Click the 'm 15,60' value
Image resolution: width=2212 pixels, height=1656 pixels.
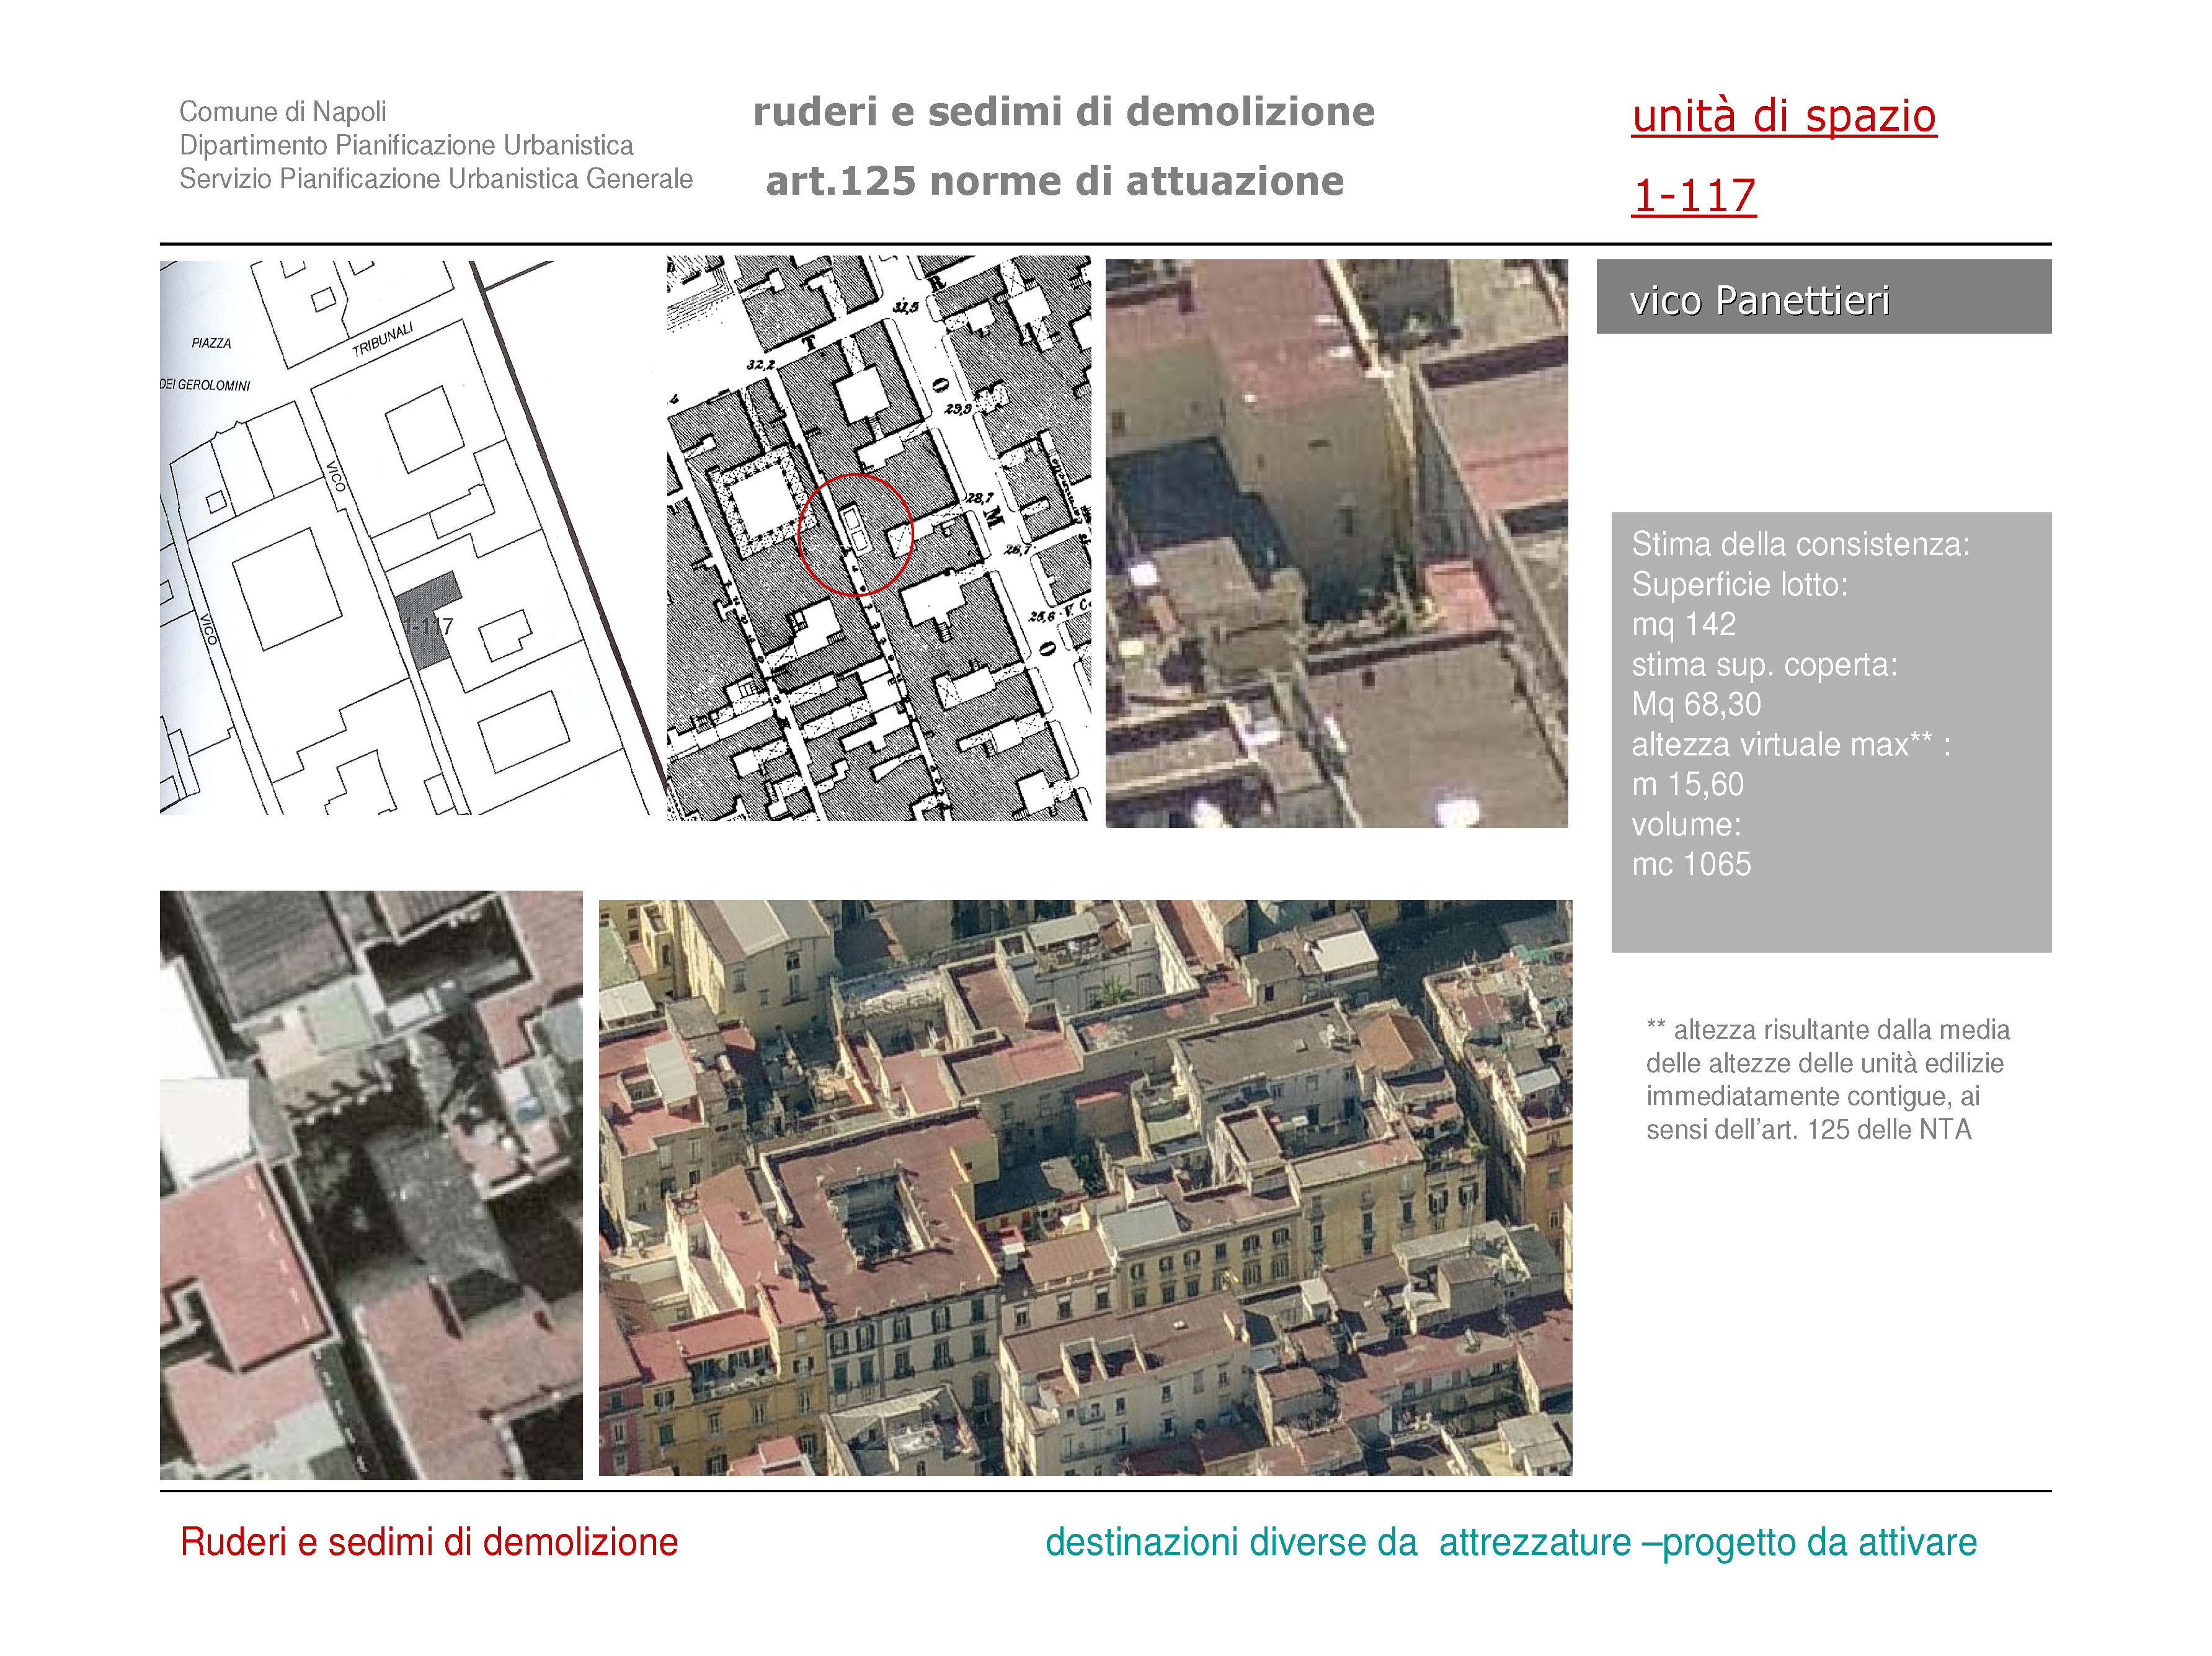pos(1687,784)
